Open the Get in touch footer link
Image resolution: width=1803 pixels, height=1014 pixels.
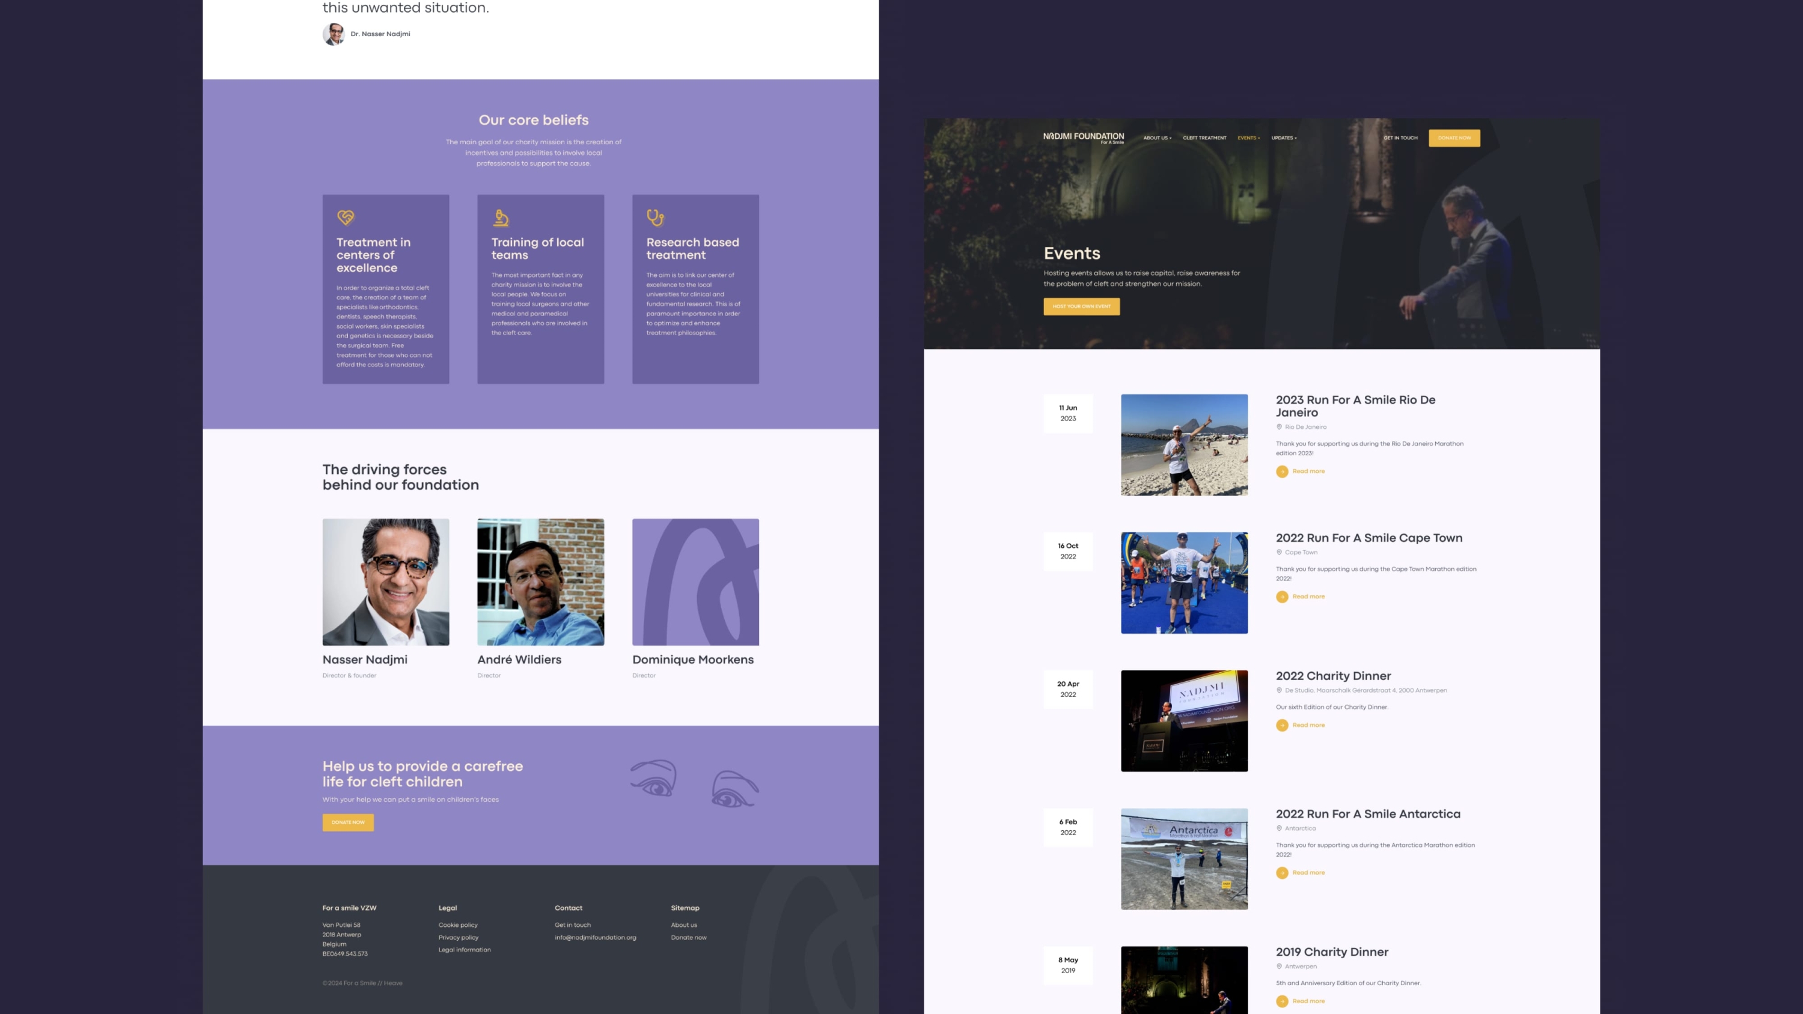point(573,925)
